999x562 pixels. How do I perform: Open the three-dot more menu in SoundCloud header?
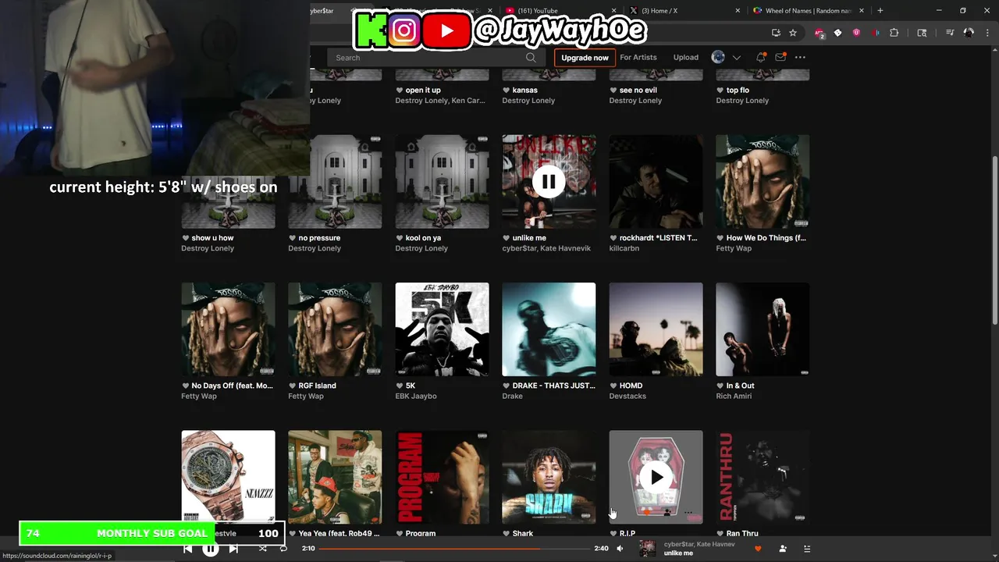(800, 57)
